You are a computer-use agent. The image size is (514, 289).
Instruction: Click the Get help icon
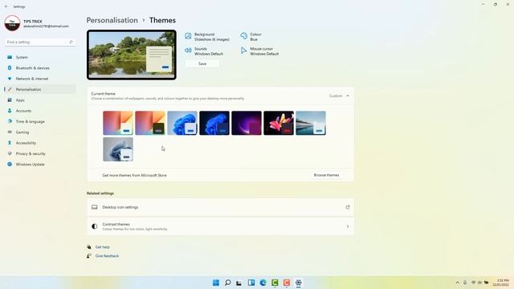point(89,247)
